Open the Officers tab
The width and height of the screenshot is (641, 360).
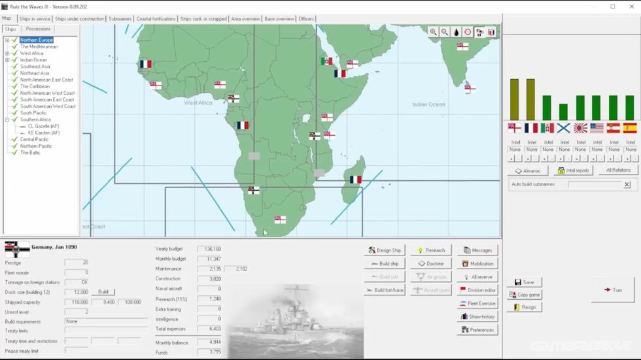tap(306, 19)
